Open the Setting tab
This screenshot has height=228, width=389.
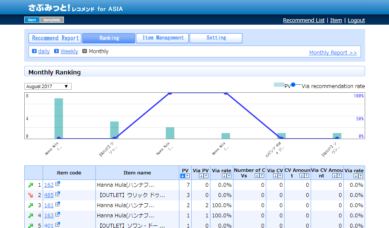pos(216,38)
